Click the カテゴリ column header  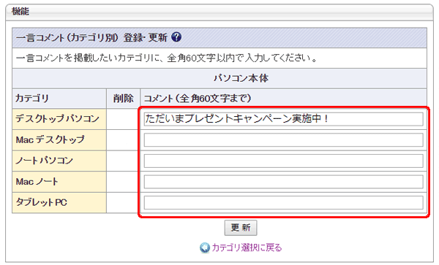[x=32, y=99]
